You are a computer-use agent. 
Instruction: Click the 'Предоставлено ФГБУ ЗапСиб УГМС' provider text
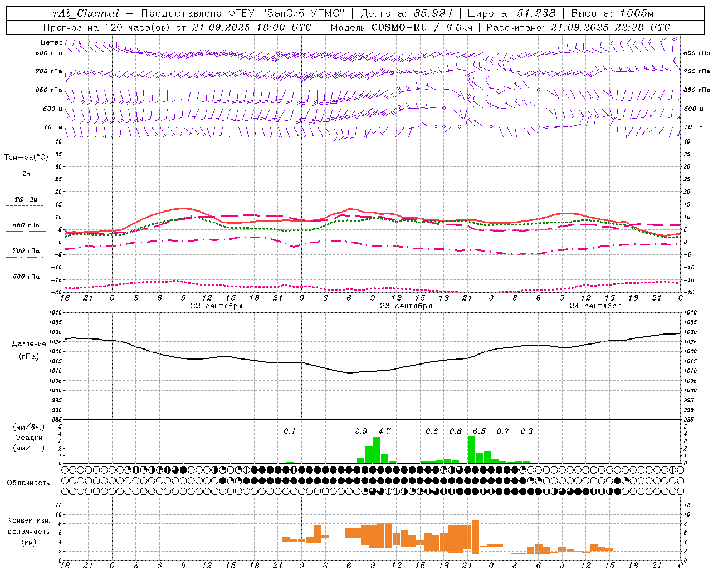[x=243, y=13]
